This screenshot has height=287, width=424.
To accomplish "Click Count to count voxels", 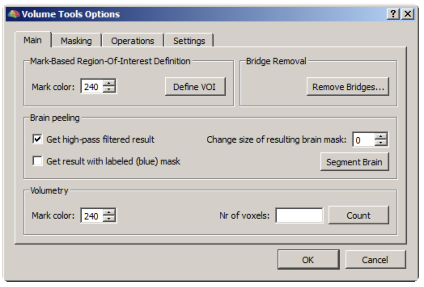I will pos(358,215).
